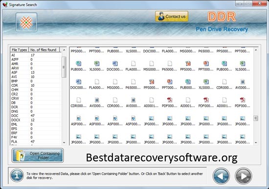Select the first AI0001 file icon
This screenshot has width=269, height=189.
click(151, 100)
